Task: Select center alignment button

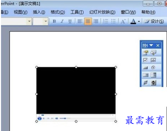Action: tap(88, 21)
